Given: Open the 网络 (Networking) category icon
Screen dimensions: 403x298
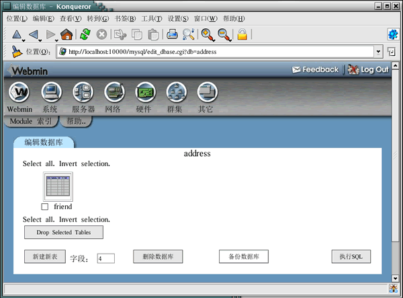Looking at the screenshot, I should [114, 92].
